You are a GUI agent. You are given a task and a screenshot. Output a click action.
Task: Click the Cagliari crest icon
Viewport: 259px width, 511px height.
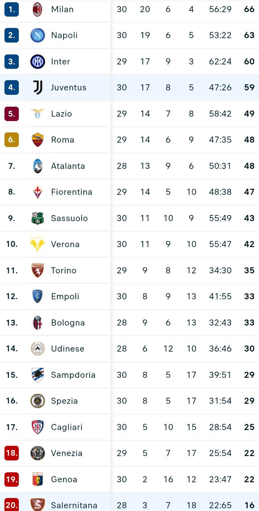pyautogui.click(x=37, y=427)
